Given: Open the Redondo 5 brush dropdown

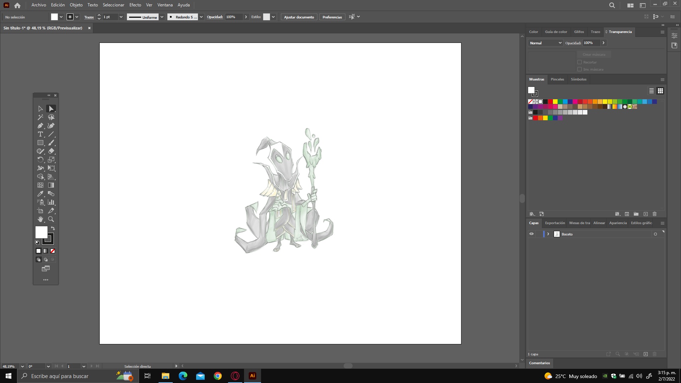Looking at the screenshot, I should (x=201, y=17).
